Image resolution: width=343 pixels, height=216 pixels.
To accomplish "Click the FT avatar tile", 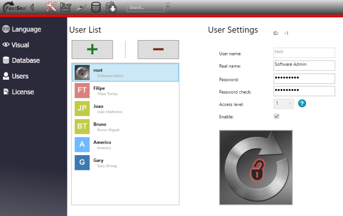I will (82, 90).
